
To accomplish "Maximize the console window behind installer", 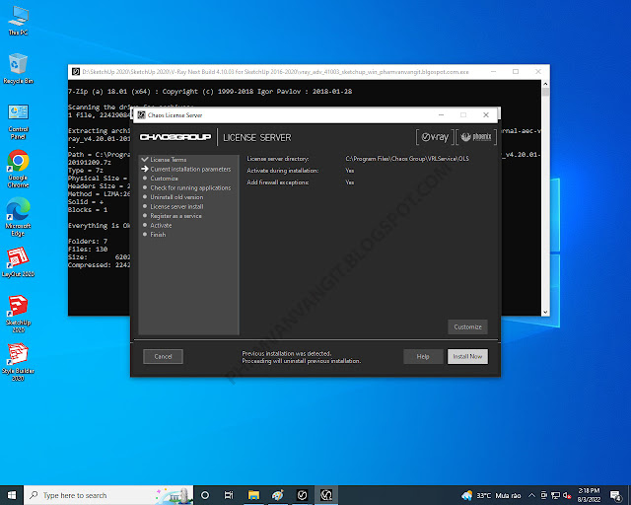I will 516,72.
